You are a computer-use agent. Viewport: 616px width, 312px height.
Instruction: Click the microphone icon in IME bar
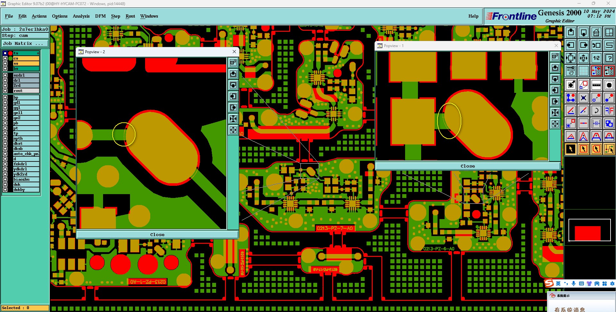click(574, 283)
